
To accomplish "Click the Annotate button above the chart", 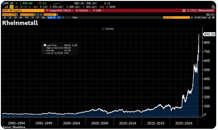I will pyautogui.click(x=108, y=29).
